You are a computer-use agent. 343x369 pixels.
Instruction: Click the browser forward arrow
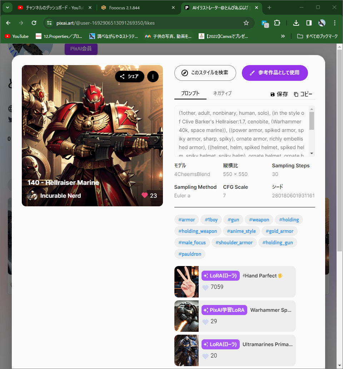click(x=21, y=23)
